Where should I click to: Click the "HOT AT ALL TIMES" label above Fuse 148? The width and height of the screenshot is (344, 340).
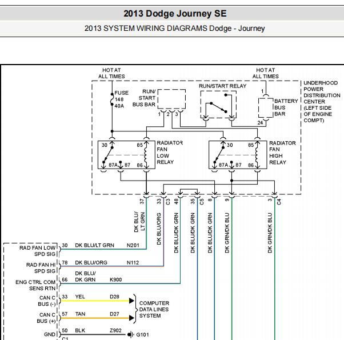point(111,73)
